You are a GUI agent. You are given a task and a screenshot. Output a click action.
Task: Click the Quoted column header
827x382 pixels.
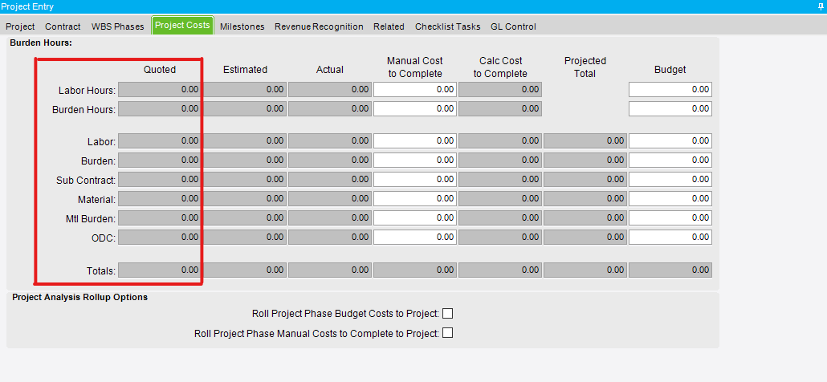tap(160, 70)
